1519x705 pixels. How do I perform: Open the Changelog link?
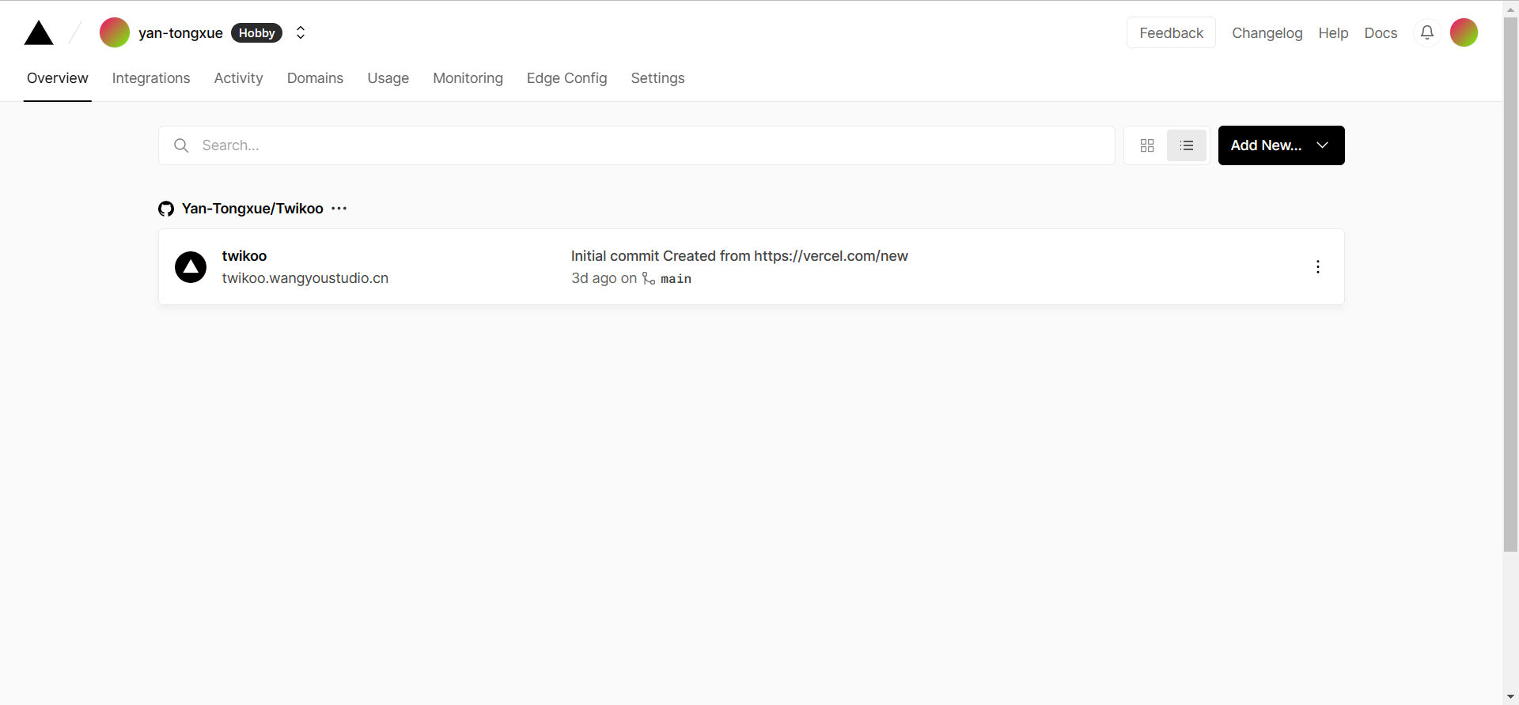pyautogui.click(x=1267, y=33)
